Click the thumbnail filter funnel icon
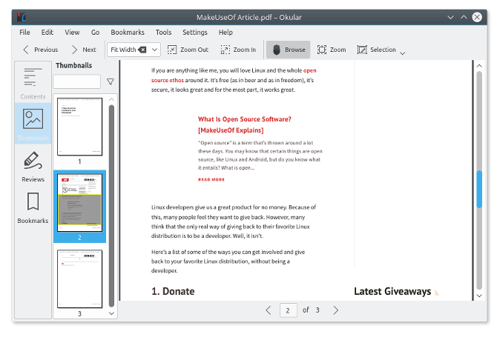The width and height of the screenshot is (497, 340). pos(111,81)
